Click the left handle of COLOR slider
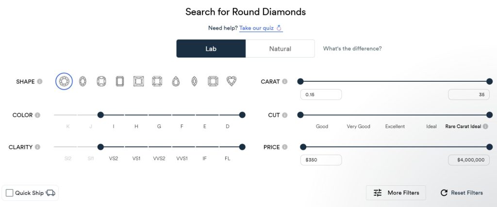497x207 pixels. pos(100,115)
